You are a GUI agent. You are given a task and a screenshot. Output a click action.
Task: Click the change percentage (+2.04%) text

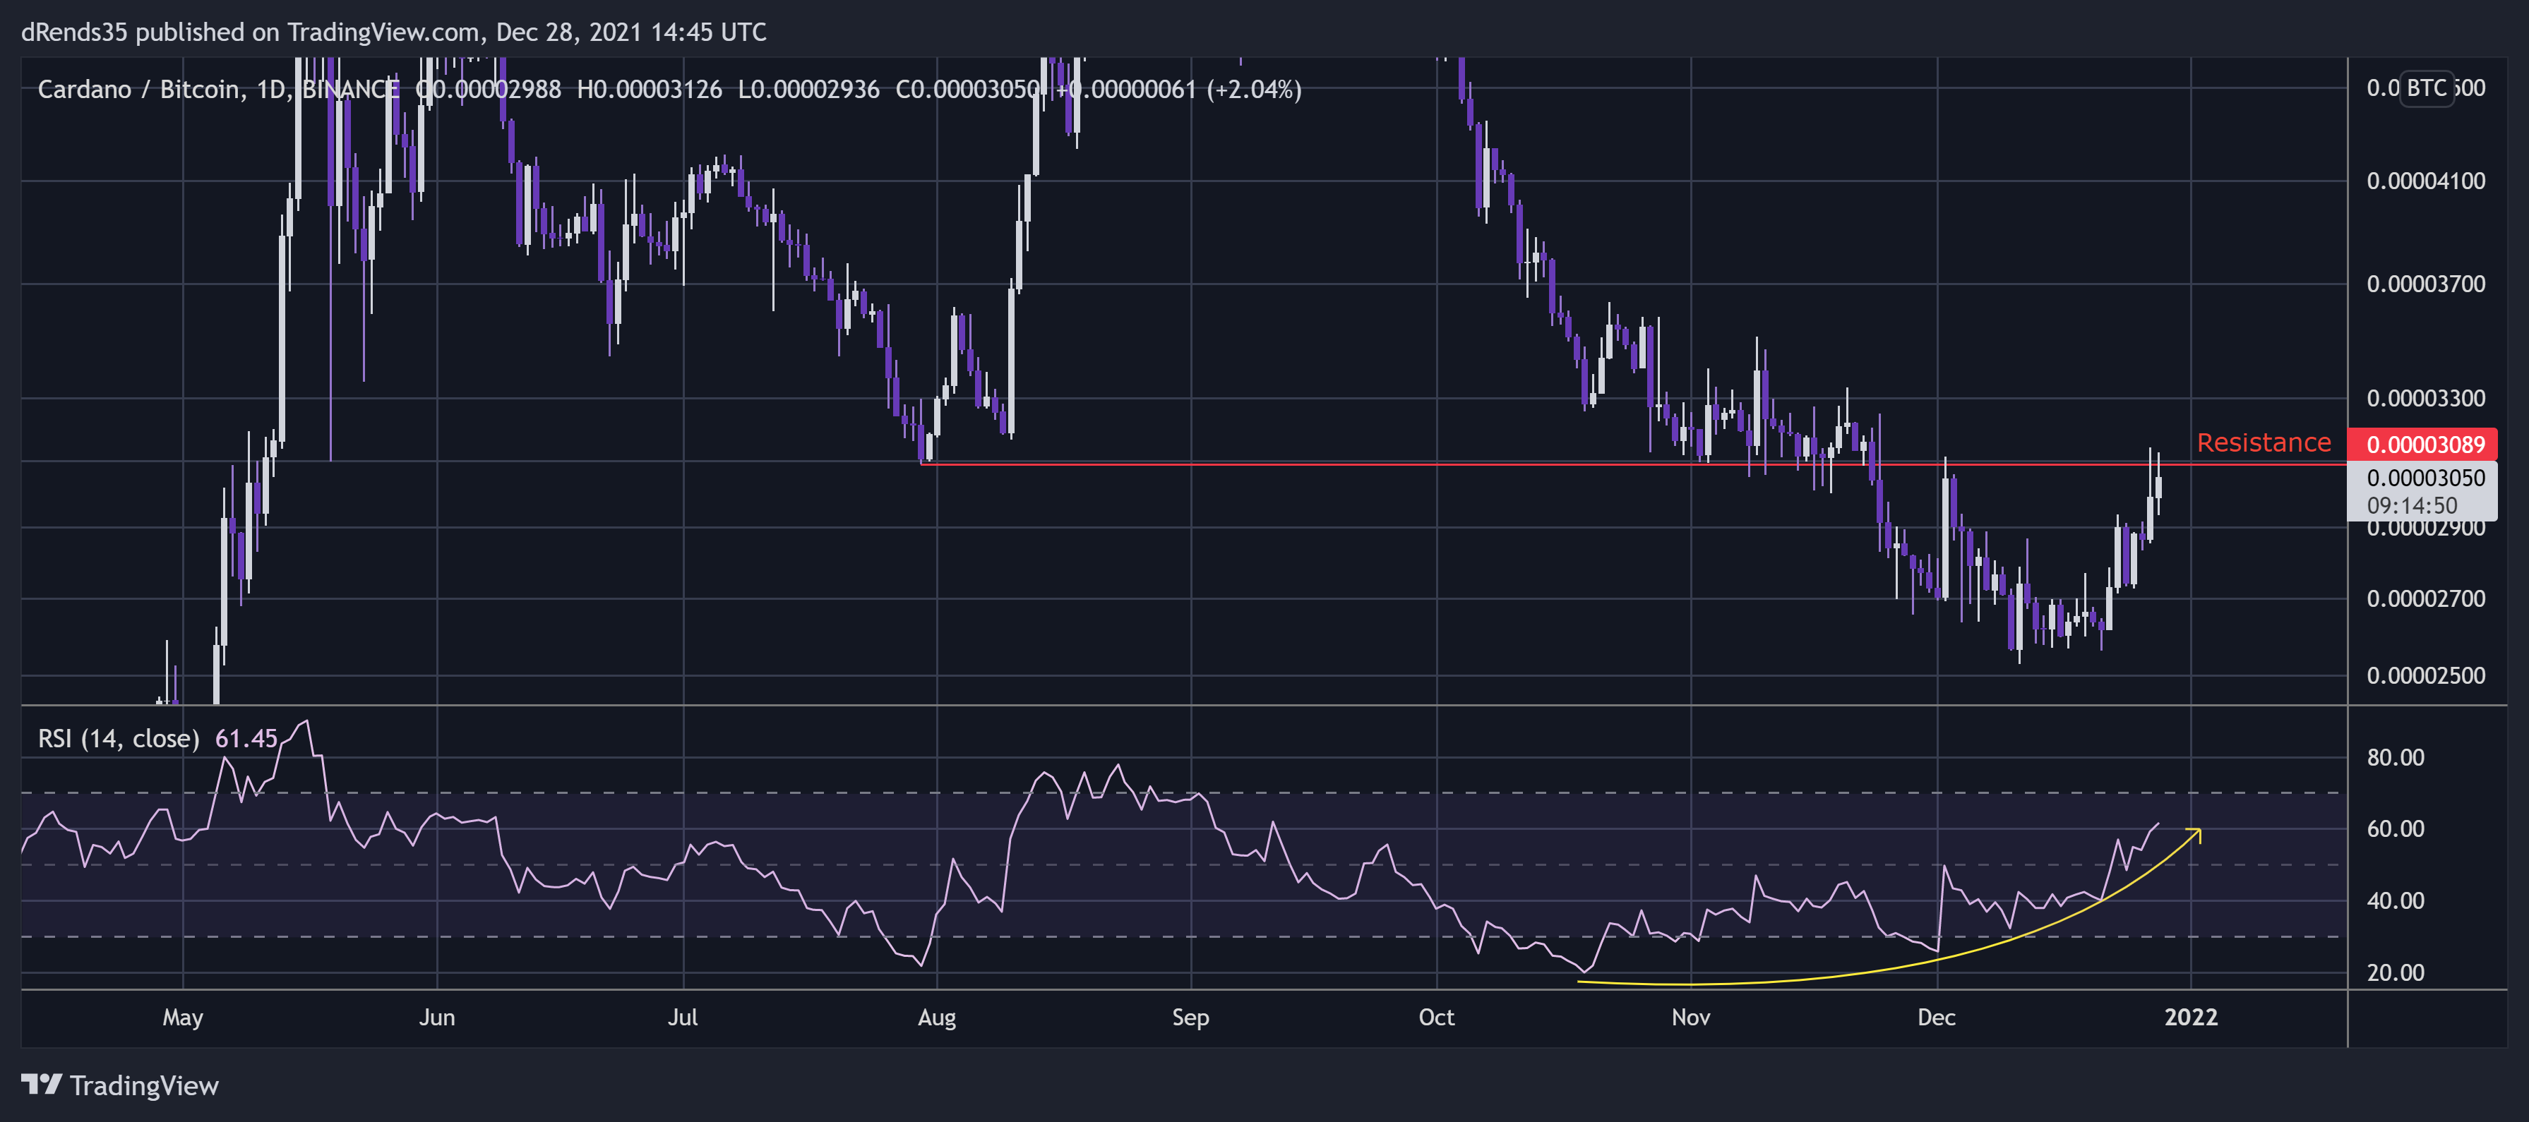click(1254, 90)
